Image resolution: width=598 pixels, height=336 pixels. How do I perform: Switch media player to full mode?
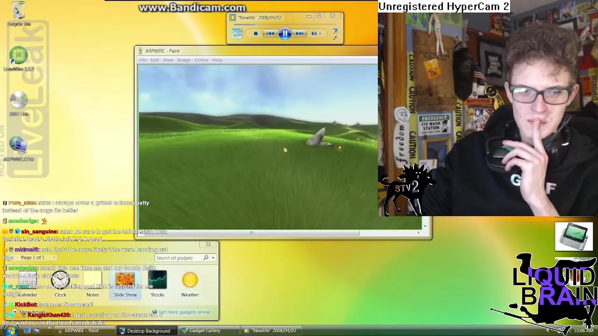pos(335,31)
